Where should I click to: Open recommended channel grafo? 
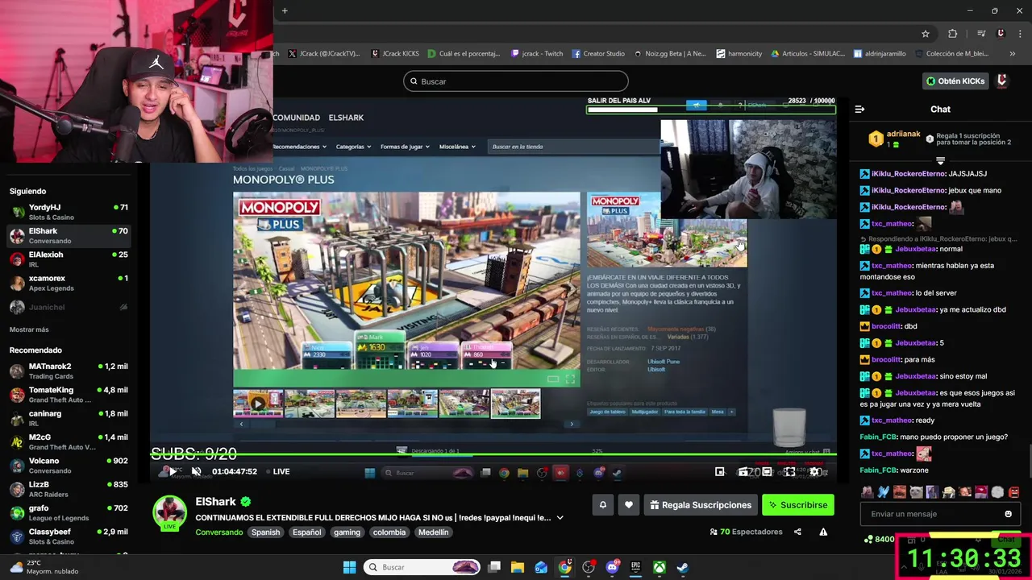(x=69, y=512)
